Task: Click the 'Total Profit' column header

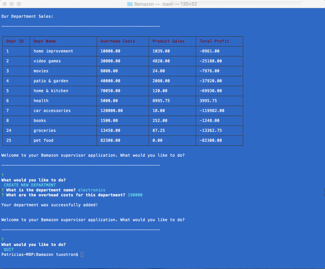Action: [214, 41]
